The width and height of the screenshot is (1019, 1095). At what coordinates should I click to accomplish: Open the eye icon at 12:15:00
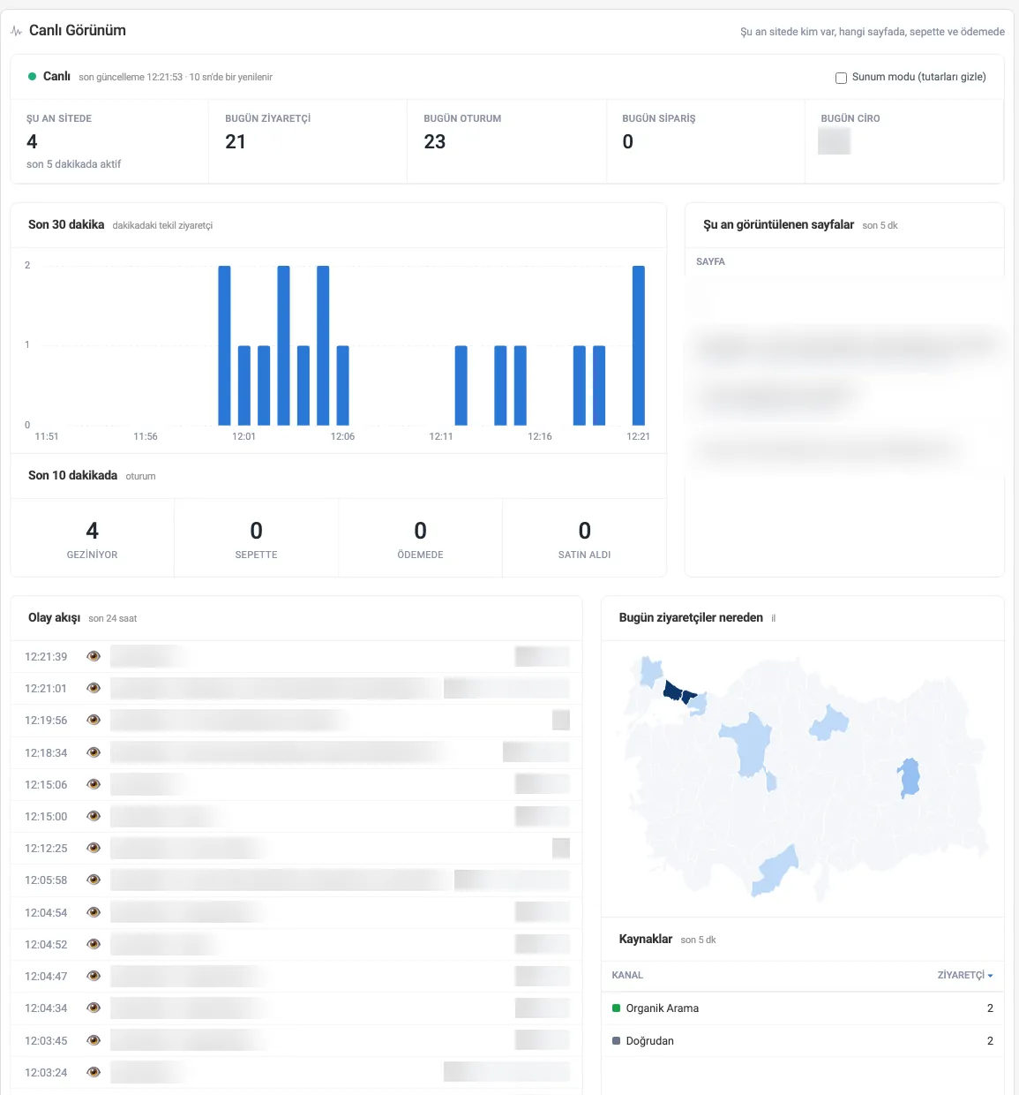[94, 816]
